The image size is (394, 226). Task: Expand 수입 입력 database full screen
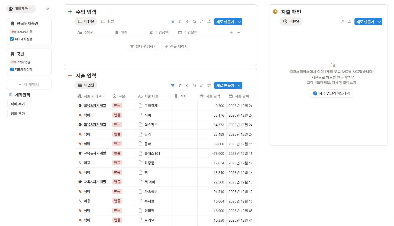point(202,22)
